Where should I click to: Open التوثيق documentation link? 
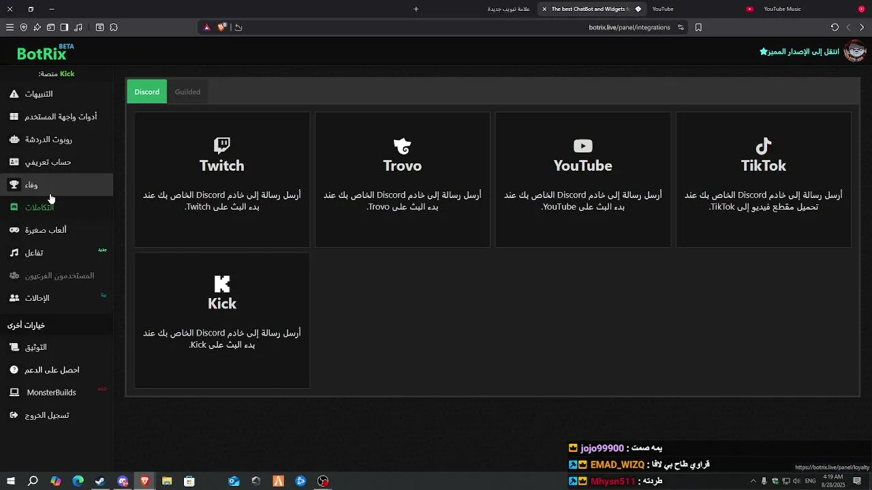pos(57,347)
